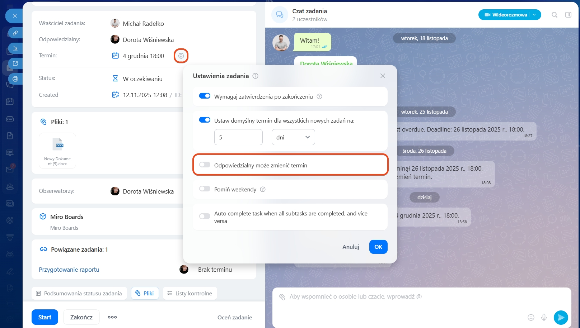Click Dorota Wiśniewska in Obserwatorzy row

coord(148,191)
